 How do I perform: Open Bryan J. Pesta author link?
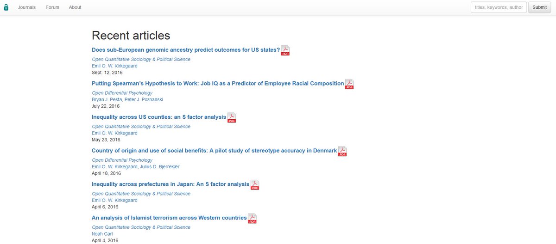[x=107, y=99]
